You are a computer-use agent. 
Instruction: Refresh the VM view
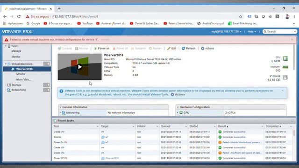[188, 49]
